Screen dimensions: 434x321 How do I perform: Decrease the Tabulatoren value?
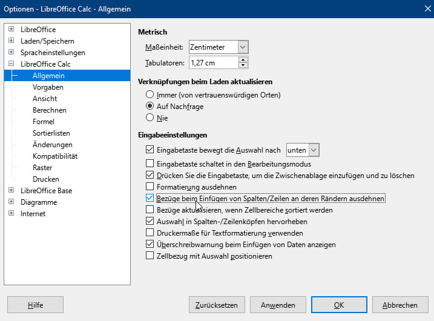coord(243,65)
